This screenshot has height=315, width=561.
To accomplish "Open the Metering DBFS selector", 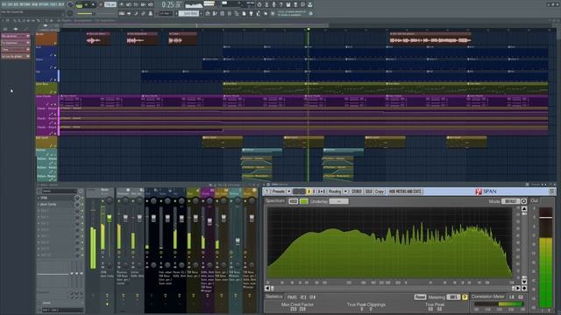I will pos(454,297).
